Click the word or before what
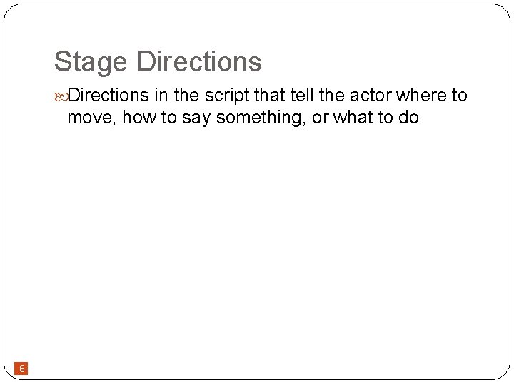This screenshot has width=514, height=385. pyautogui.click(x=320, y=118)
